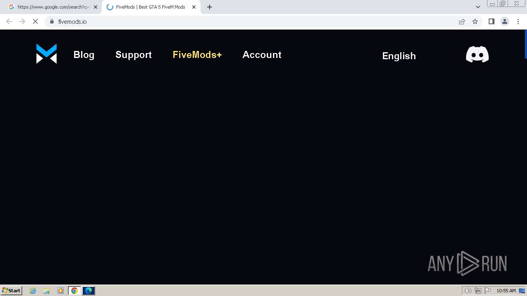Click the 10:55 AM clock

(x=506, y=291)
